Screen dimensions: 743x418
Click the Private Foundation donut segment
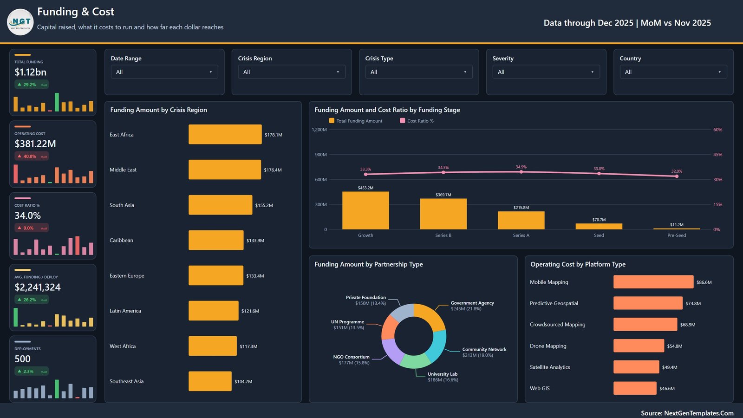pyautogui.click(x=402, y=312)
